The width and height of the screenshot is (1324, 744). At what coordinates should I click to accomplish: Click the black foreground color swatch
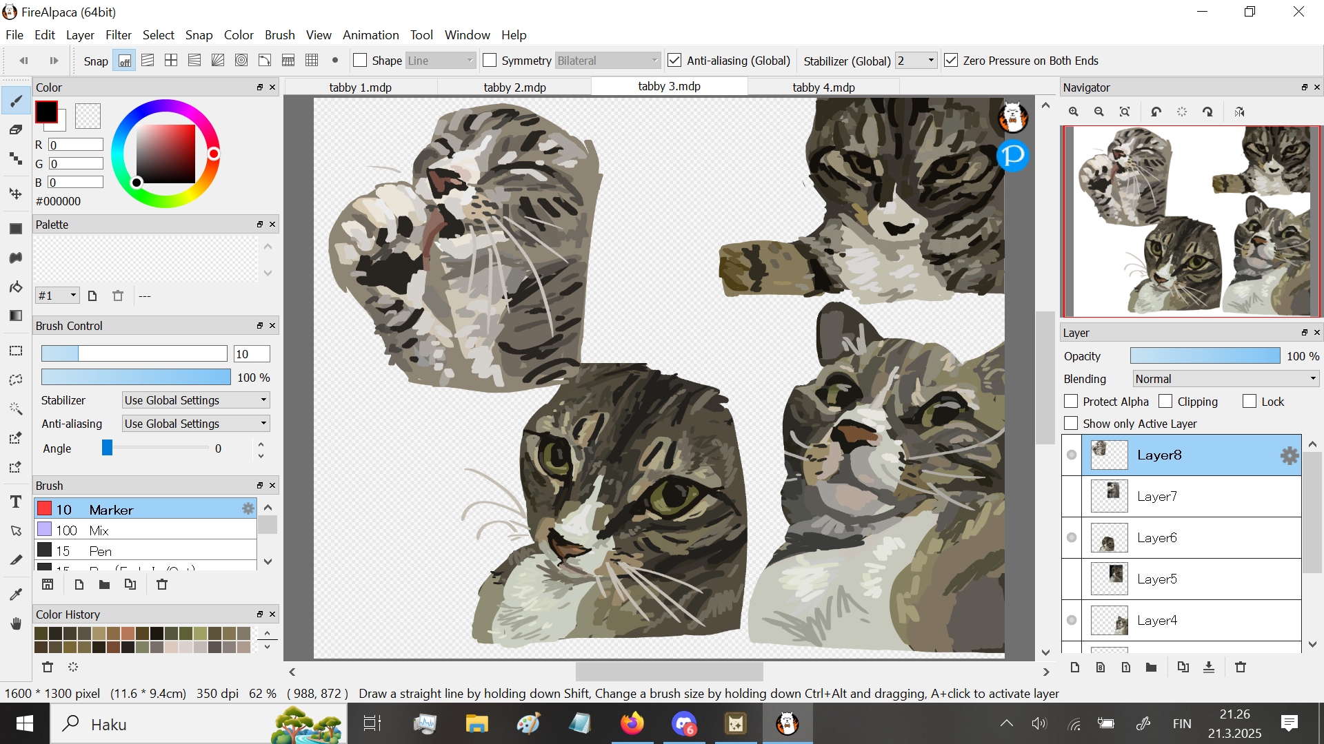point(47,112)
